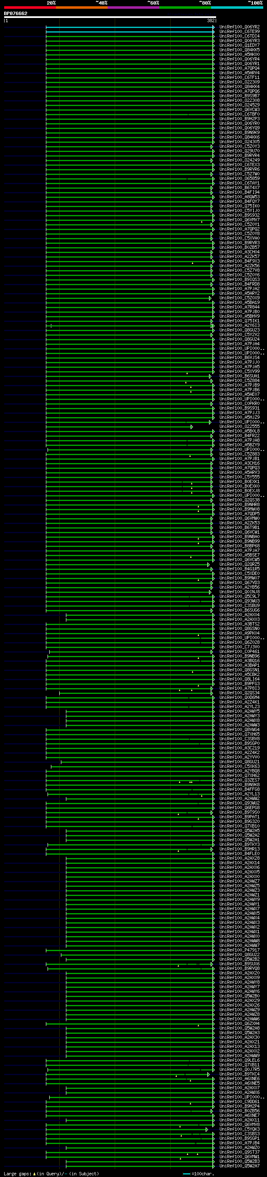The width and height of the screenshot is (267, 1177).
Task: Click the UniRef100_C9DD61 hit
Action: 239,1102
